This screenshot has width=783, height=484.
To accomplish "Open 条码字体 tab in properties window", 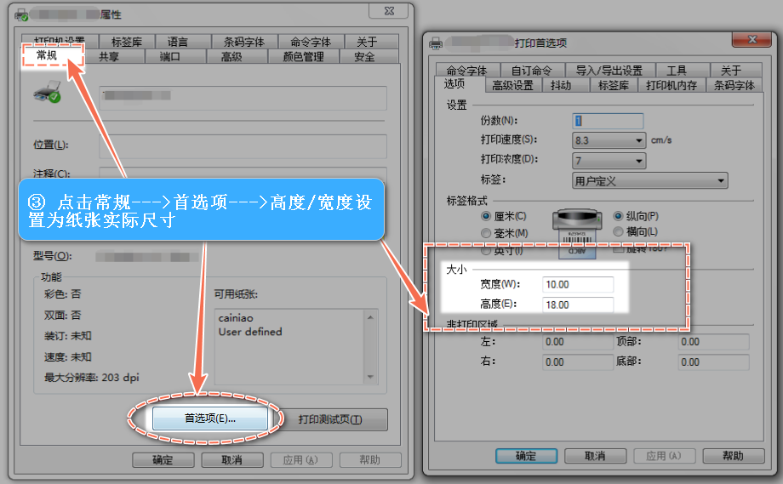I will (243, 42).
